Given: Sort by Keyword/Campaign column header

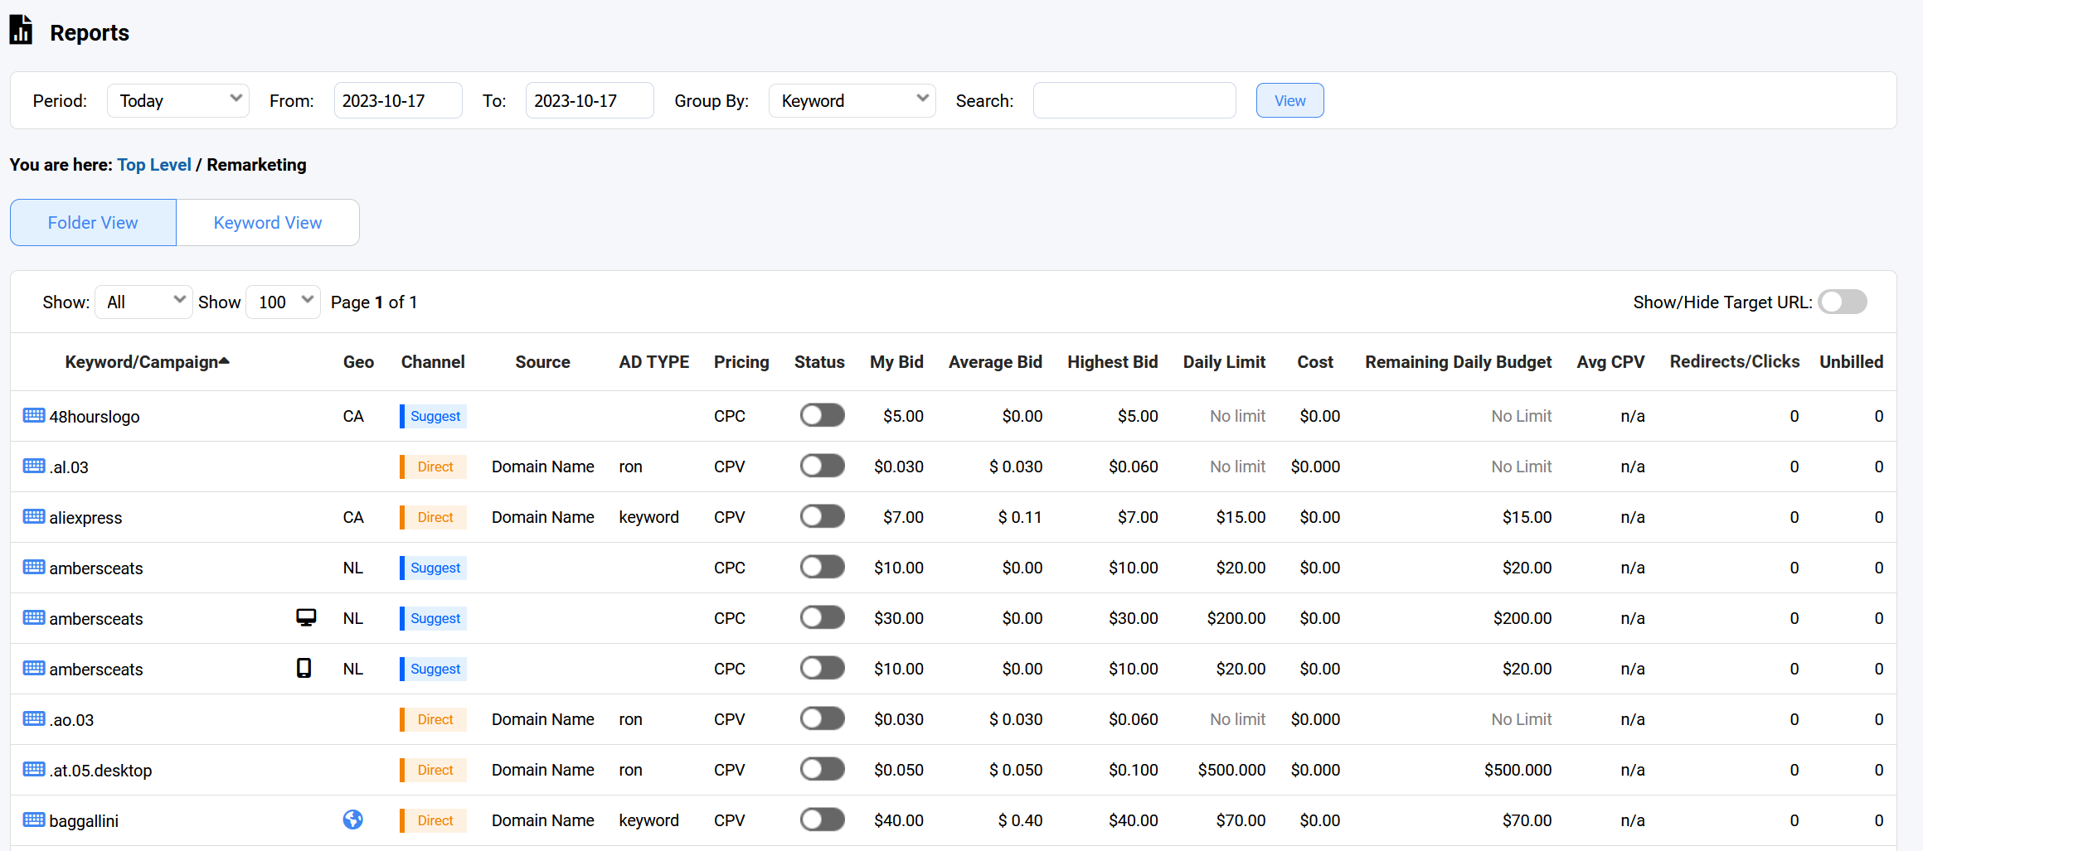Looking at the screenshot, I should point(147,362).
